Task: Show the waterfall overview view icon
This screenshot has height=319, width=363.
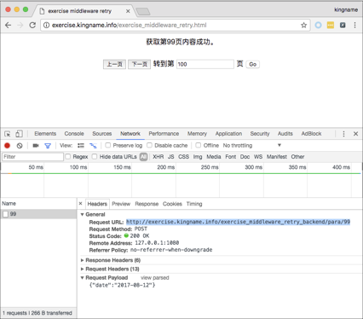Action: (93, 146)
